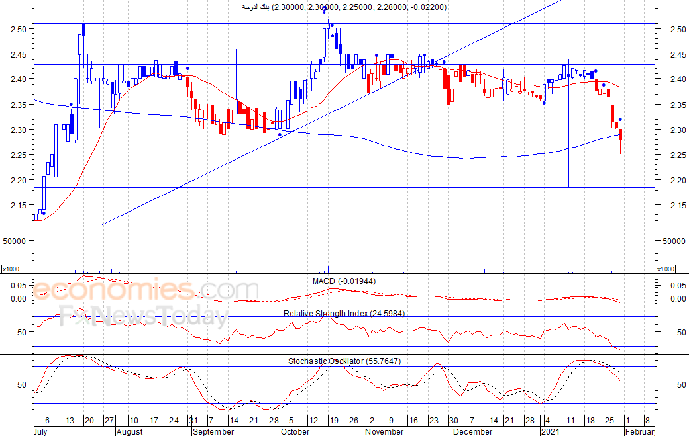Screen dimensions: 689x436
Task: Click the last red candlestick on the chart
Action: [621, 135]
